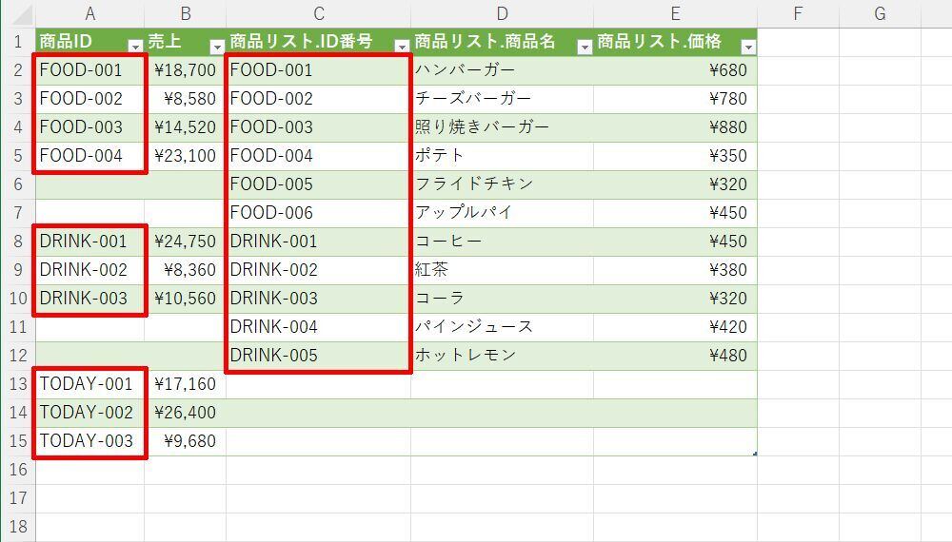
Task: Select the ¥26,400 sales cell
Action: [186, 413]
